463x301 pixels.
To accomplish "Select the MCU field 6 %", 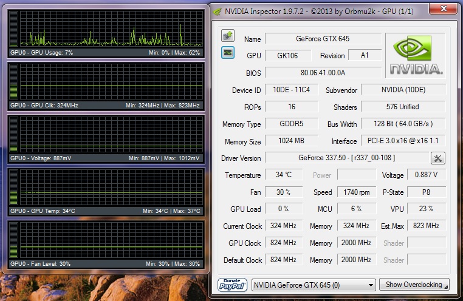I will (357, 209).
